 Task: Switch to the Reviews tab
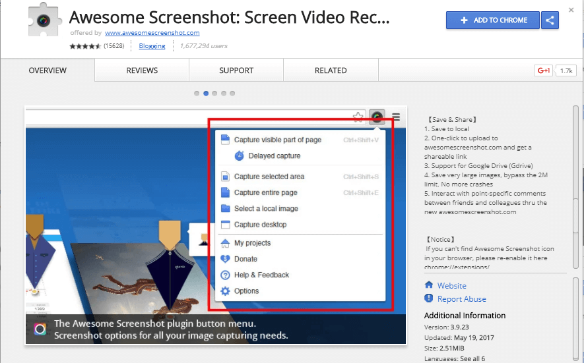point(142,70)
